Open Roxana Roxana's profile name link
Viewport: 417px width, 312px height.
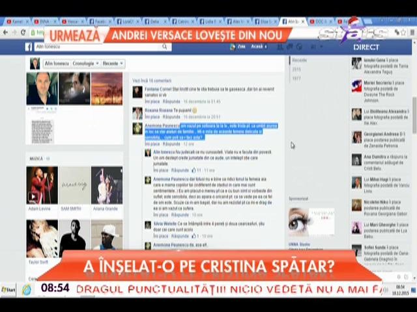point(159,110)
